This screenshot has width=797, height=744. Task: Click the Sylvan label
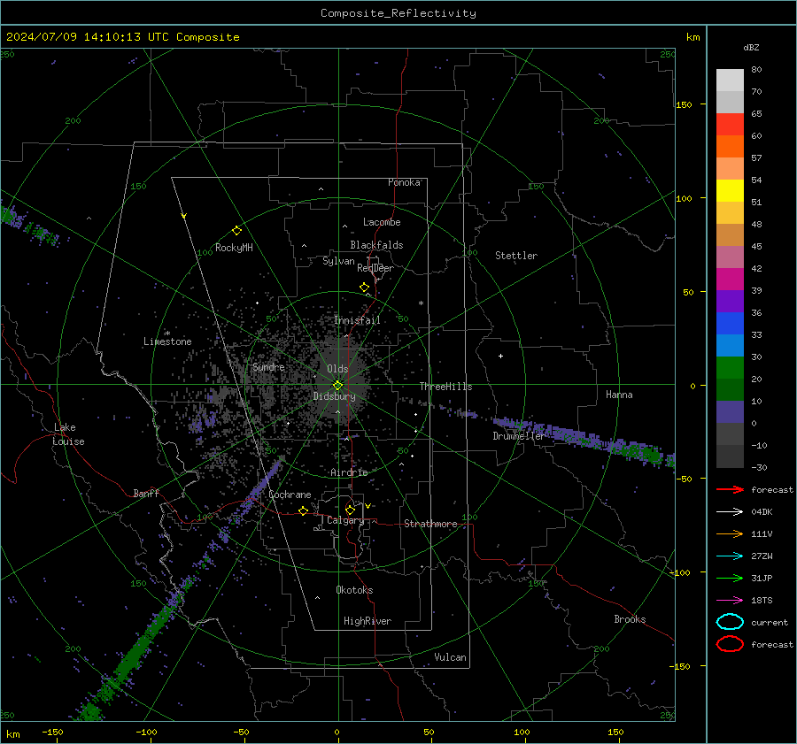click(338, 261)
